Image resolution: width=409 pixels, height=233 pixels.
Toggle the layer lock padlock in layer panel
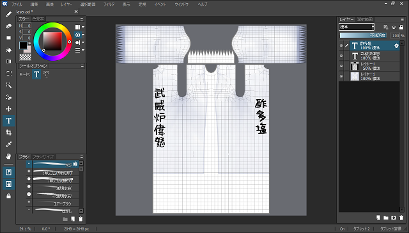pos(401,27)
